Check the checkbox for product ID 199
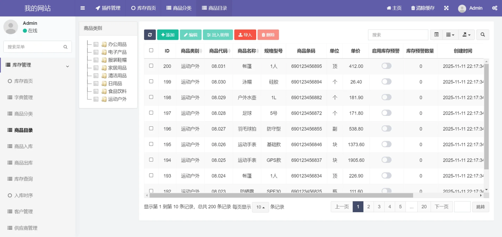502x237 pixels. (151, 82)
